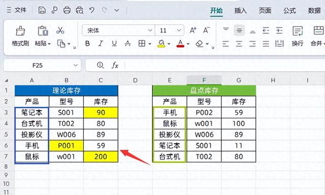Toggle Italic formatting
Viewport: 325px width, 195px height.
[101, 44]
